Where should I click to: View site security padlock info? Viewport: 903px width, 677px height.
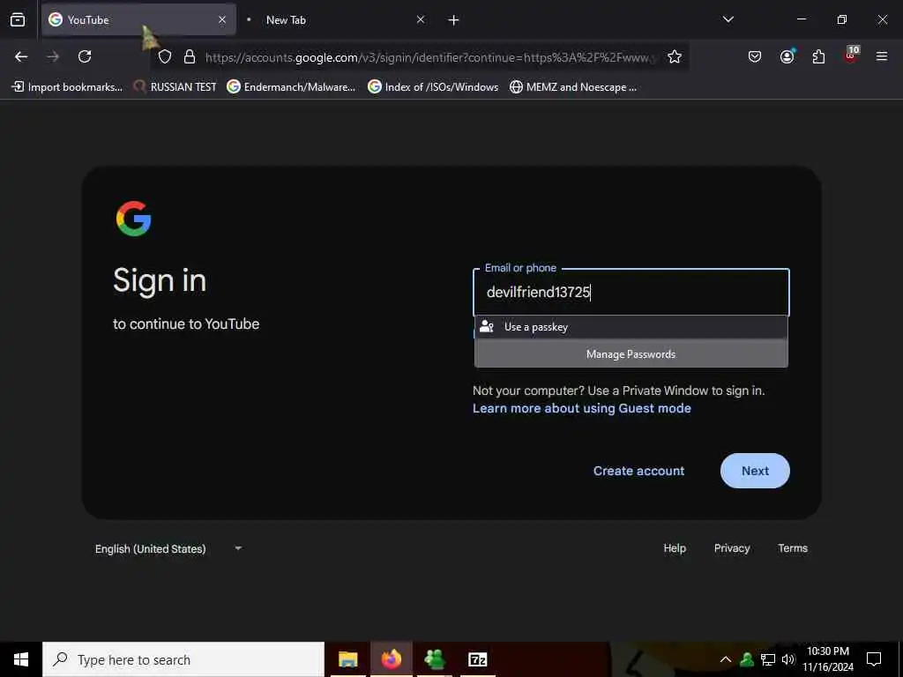pyautogui.click(x=190, y=57)
